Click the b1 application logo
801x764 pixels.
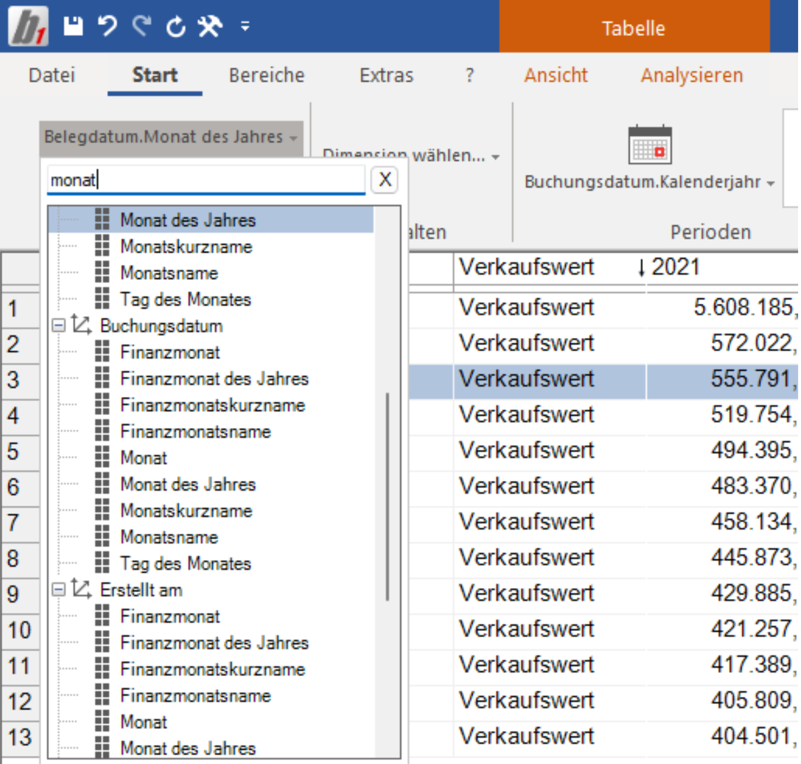[28, 26]
